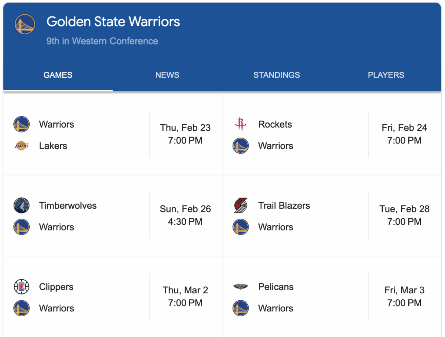Open the Fri, Mar 3 Pelicans game
Screen dimensions: 445x337
click(x=404, y=297)
